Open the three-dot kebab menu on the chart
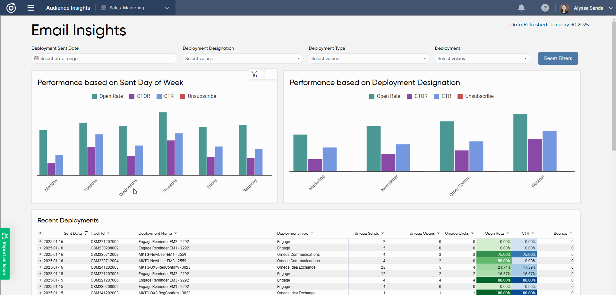The height and width of the screenshot is (295, 616). [272, 74]
